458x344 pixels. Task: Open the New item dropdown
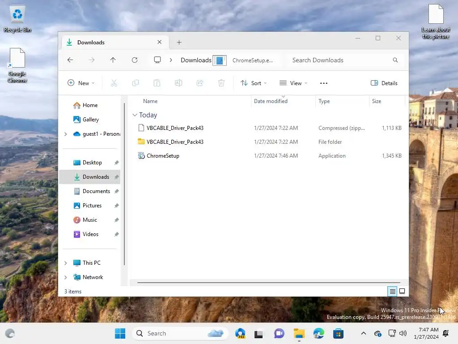click(81, 83)
